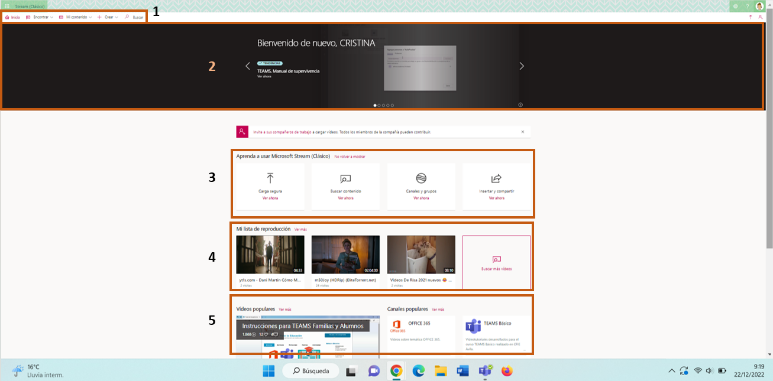Click Ver ahora under TEAMS. Manual de supervivencia
Viewport: 773px width, 381px height.
pyautogui.click(x=264, y=76)
